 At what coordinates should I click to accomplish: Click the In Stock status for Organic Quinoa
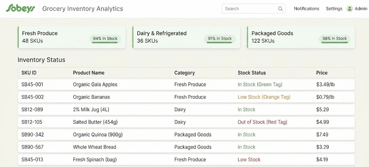[246, 135]
